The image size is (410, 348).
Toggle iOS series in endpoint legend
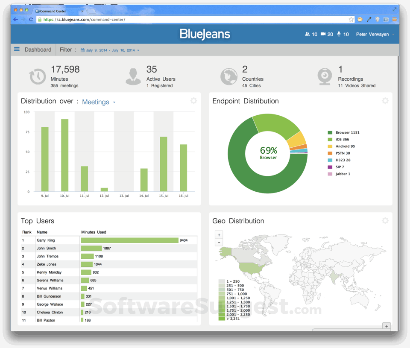(x=338, y=139)
